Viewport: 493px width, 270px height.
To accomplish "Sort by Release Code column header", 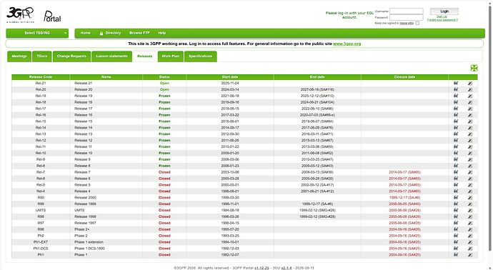I will [41, 77].
